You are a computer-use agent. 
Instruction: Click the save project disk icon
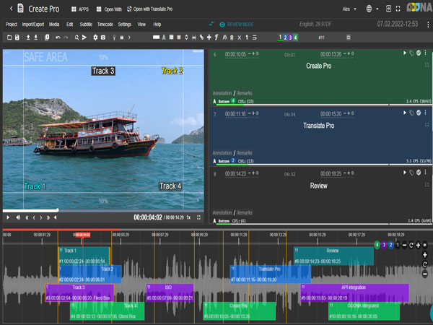point(17,38)
